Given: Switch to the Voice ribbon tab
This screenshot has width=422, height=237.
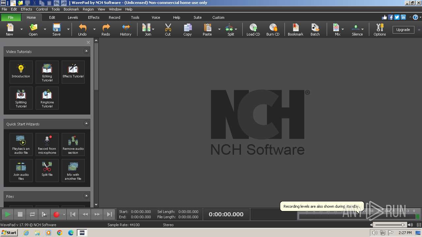Looking at the screenshot, I should [156, 17].
